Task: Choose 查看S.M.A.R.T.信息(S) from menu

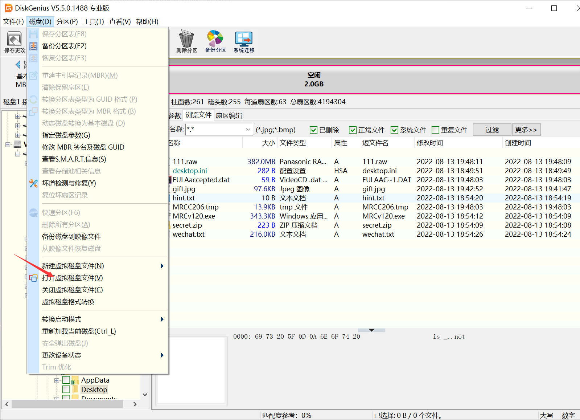Action: click(x=98, y=159)
